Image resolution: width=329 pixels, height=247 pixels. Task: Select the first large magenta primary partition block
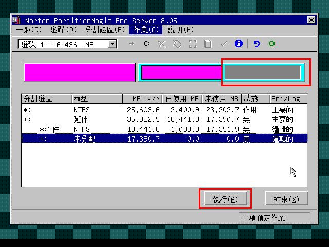pyautogui.click(x=80, y=73)
